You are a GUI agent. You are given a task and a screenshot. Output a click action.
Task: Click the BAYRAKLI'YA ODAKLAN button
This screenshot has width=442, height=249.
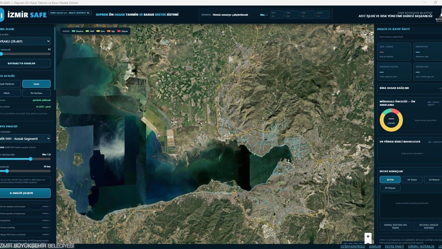tap(25, 63)
